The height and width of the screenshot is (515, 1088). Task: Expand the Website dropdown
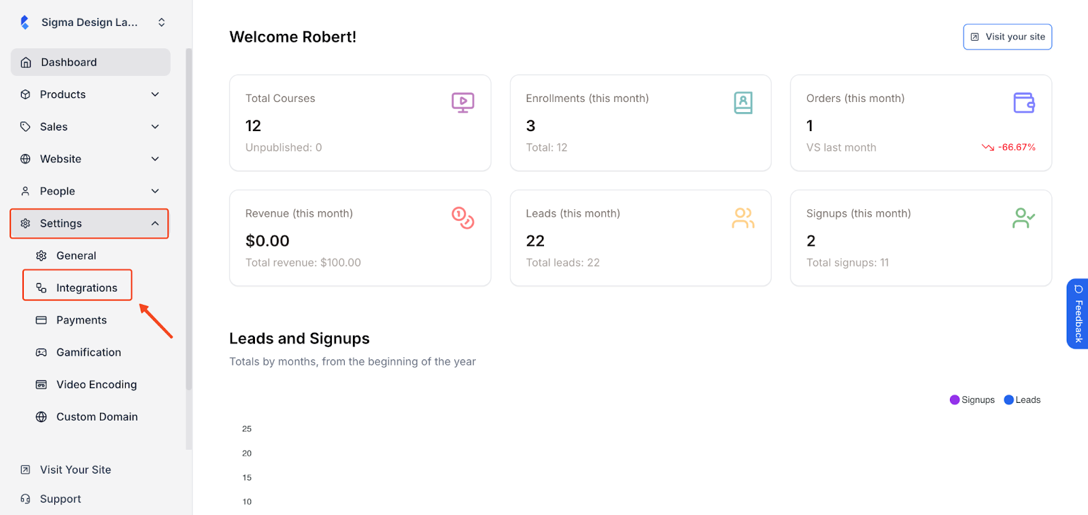pos(155,158)
